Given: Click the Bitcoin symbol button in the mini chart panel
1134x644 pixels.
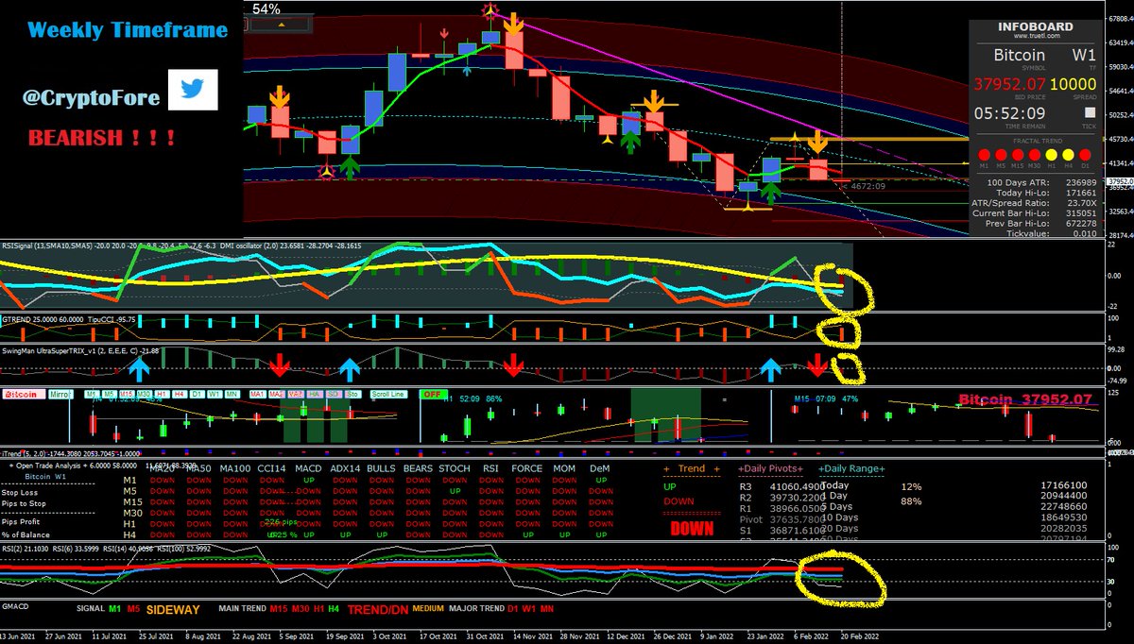Looking at the screenshot, I should coord(24,394).
